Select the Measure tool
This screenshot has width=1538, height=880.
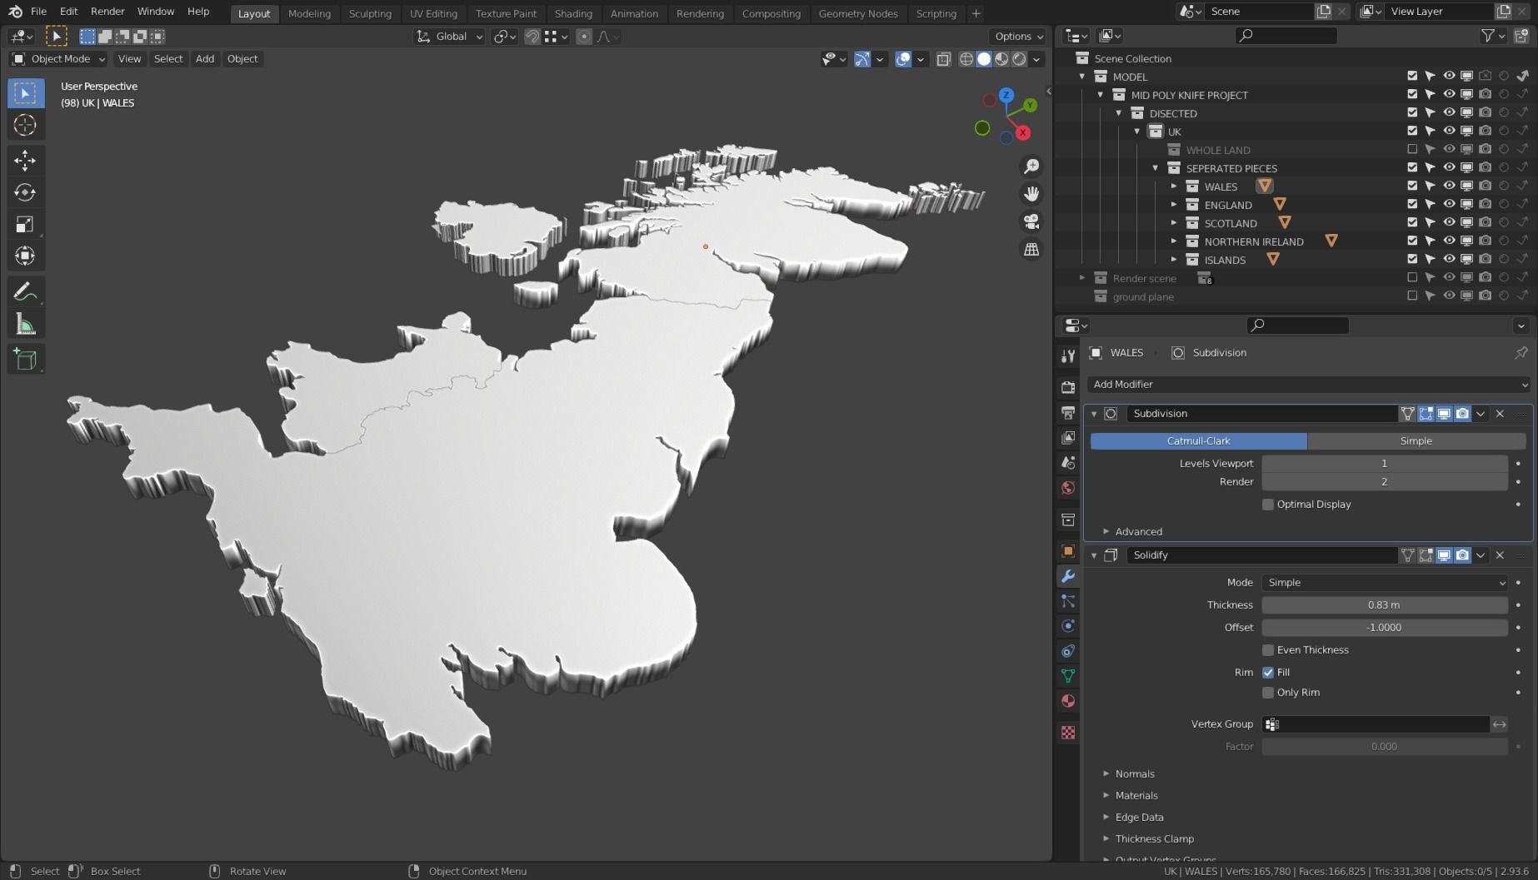point(25,324)
